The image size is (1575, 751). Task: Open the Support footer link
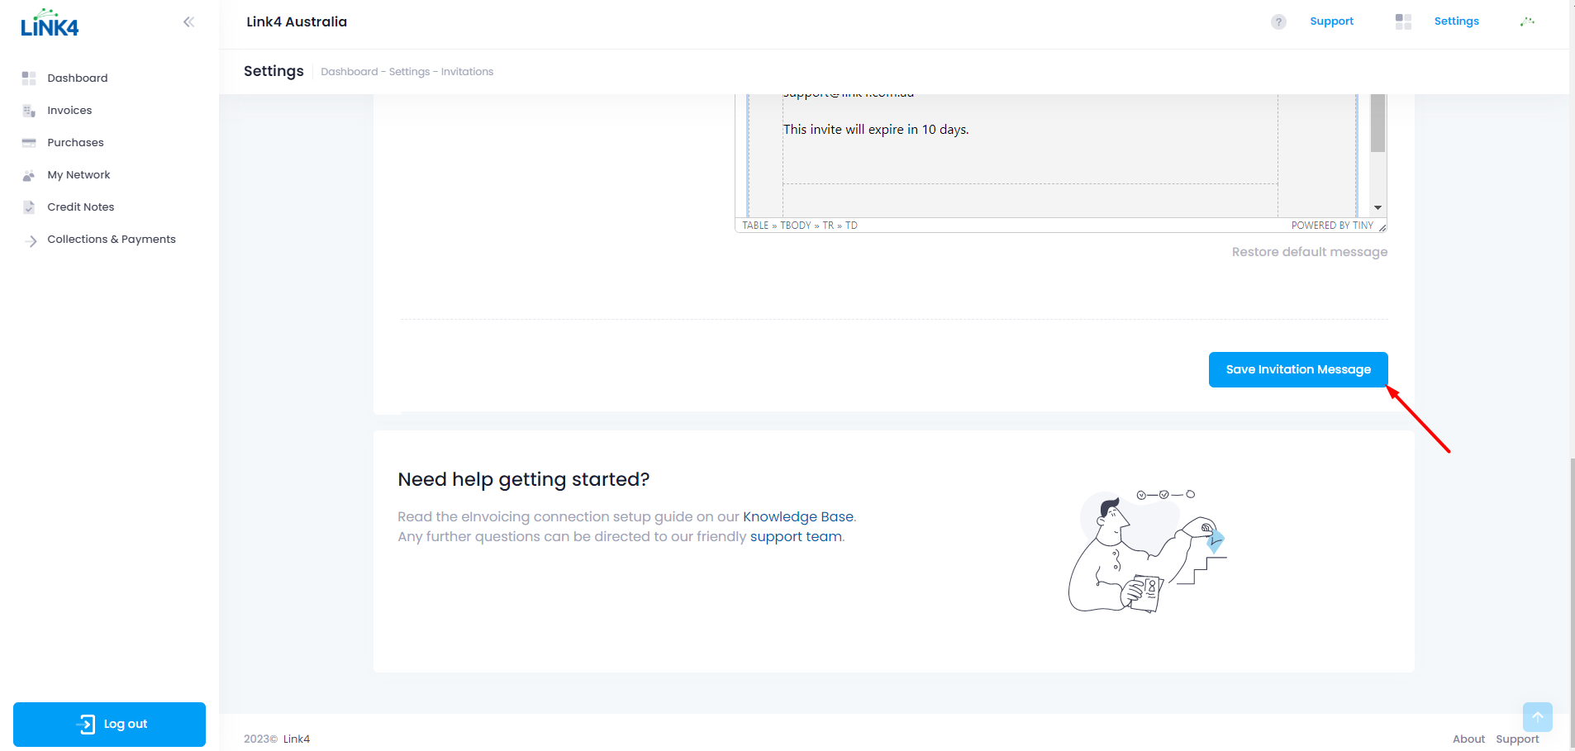(1517, 739)
